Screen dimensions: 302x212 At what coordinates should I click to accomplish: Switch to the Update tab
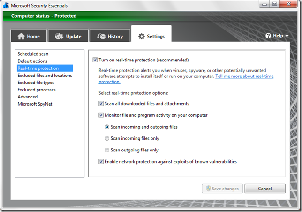click(x=68, y=36)
